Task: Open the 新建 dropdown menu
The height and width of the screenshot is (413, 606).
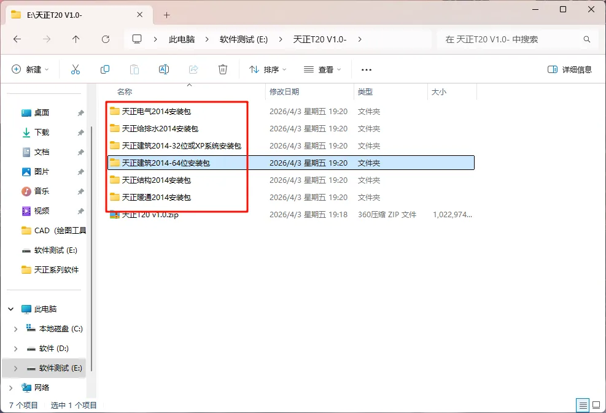Action: tap(30, 69)
